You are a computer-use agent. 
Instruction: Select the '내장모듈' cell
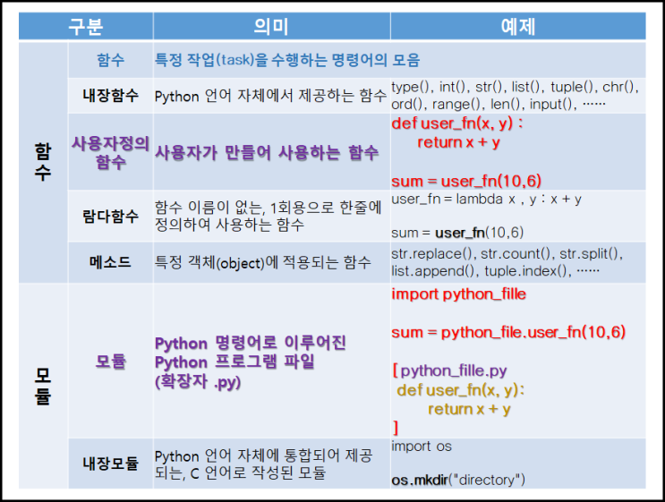point(111,464)
